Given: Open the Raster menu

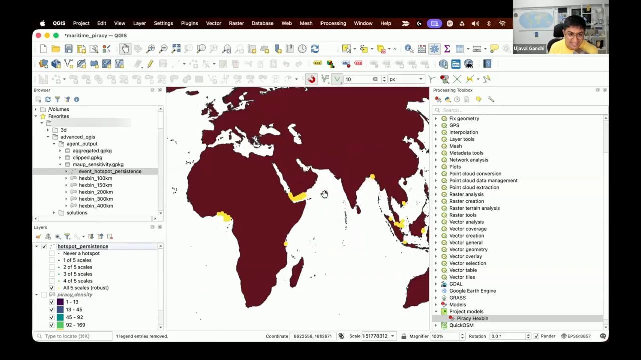Looking at the screenshot, I should tap(236, 23).
